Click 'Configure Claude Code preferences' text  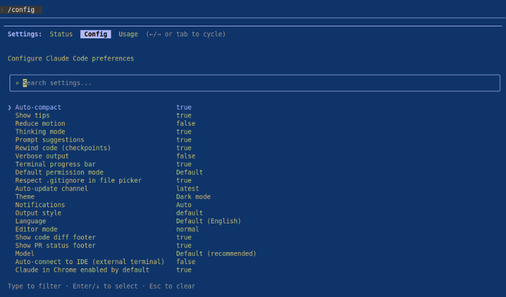click(71, 59)
